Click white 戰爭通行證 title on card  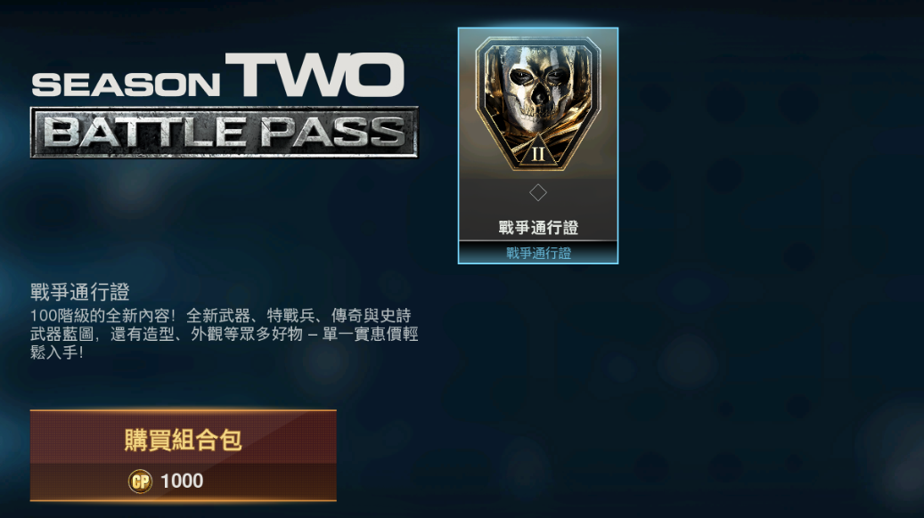pyautogui.click(x=538, y=227)
